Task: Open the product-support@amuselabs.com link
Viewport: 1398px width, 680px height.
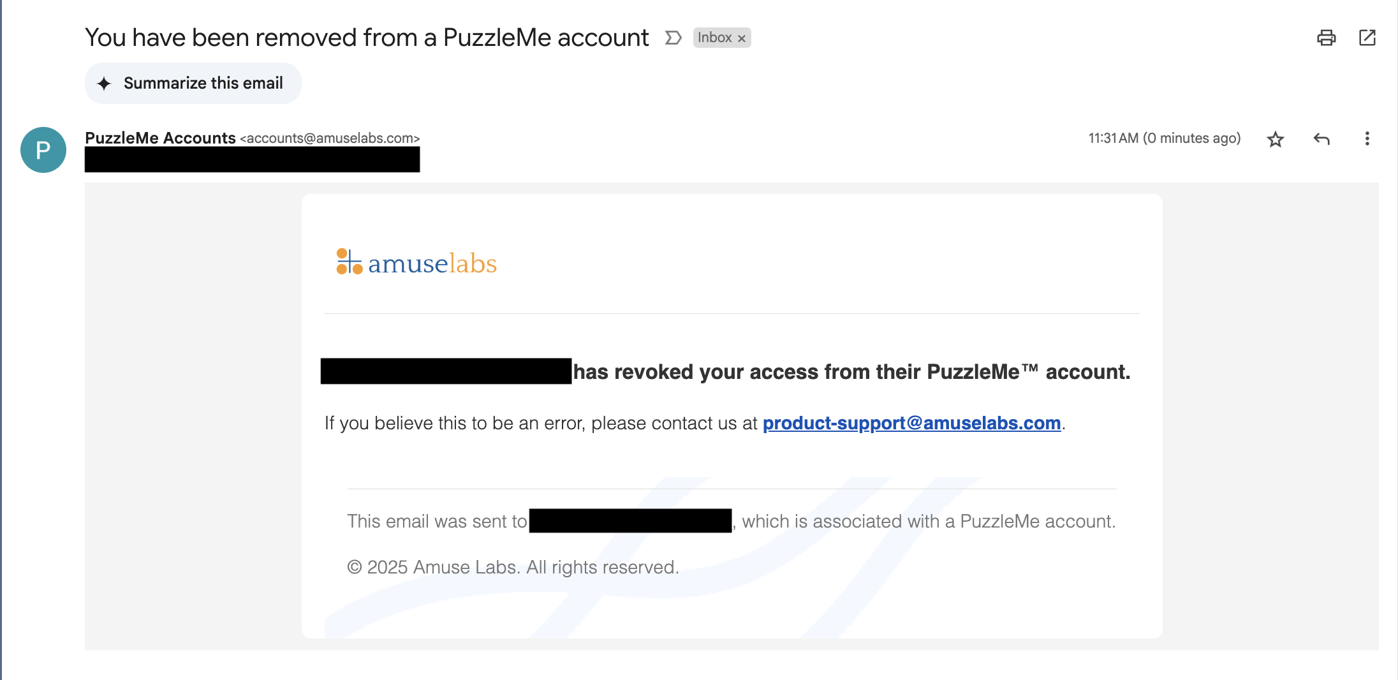Action: pyautogui.click(x=911, y=423)
